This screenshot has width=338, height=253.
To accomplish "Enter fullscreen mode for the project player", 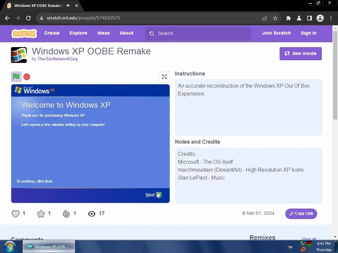I will [164, 77].
